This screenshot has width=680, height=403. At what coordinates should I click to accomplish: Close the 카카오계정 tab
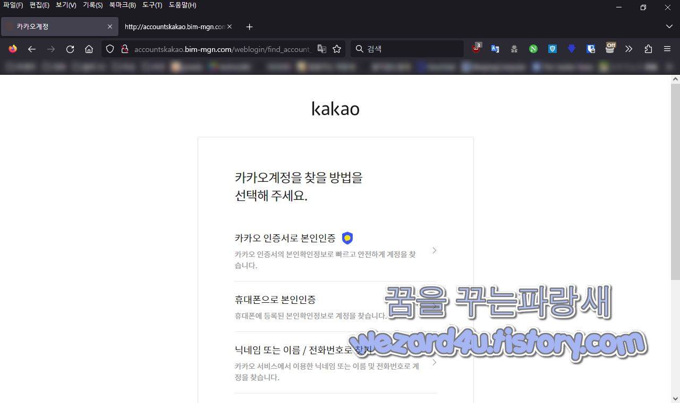(x=110, y=27)
